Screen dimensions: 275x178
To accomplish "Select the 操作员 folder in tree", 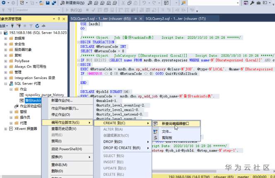I will [25, 117].
